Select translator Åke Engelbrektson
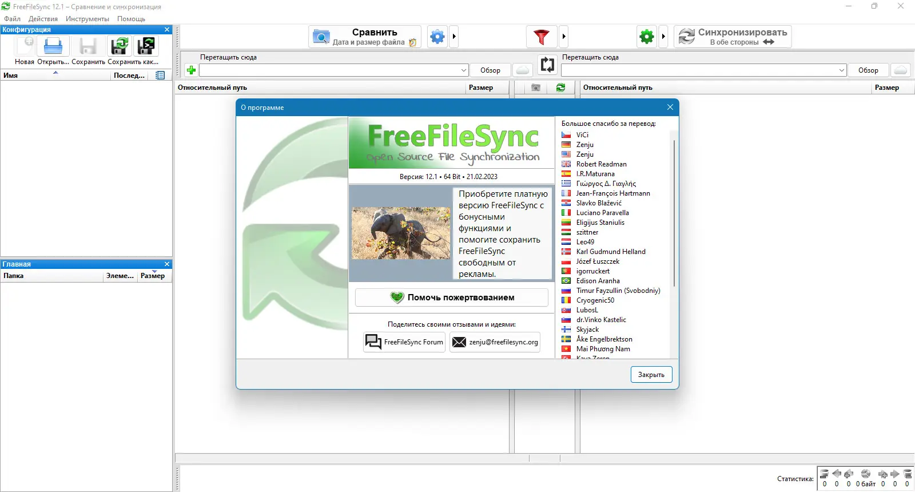This screenshot has width=915, height=492. click(604, 339)
